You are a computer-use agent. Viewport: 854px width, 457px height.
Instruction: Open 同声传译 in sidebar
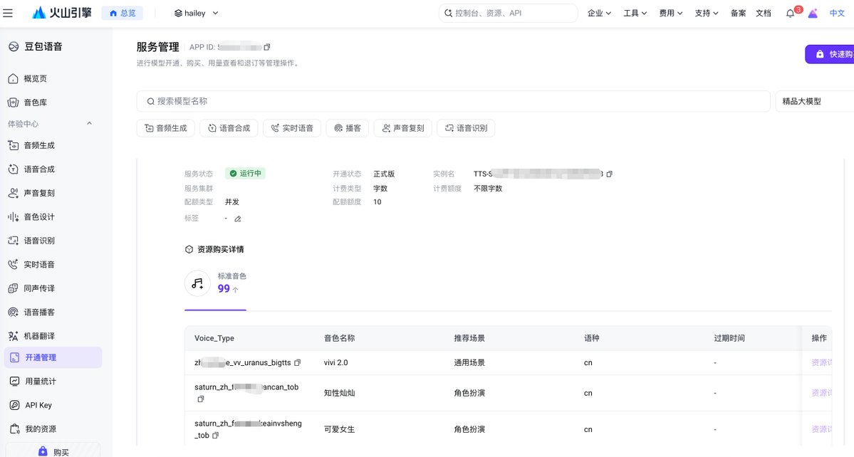pyautogui.click(x=52, y=288)
